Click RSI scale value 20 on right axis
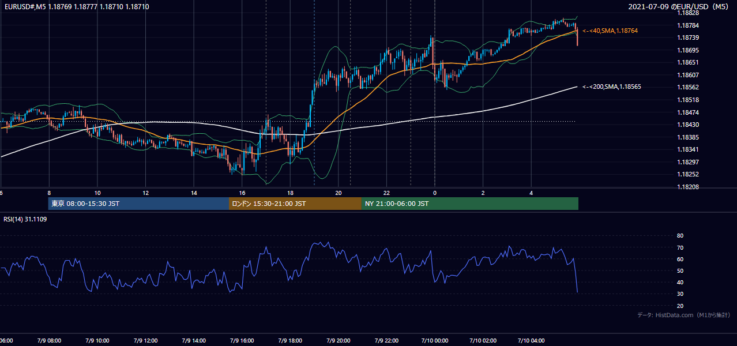 (x=680, y=306)
